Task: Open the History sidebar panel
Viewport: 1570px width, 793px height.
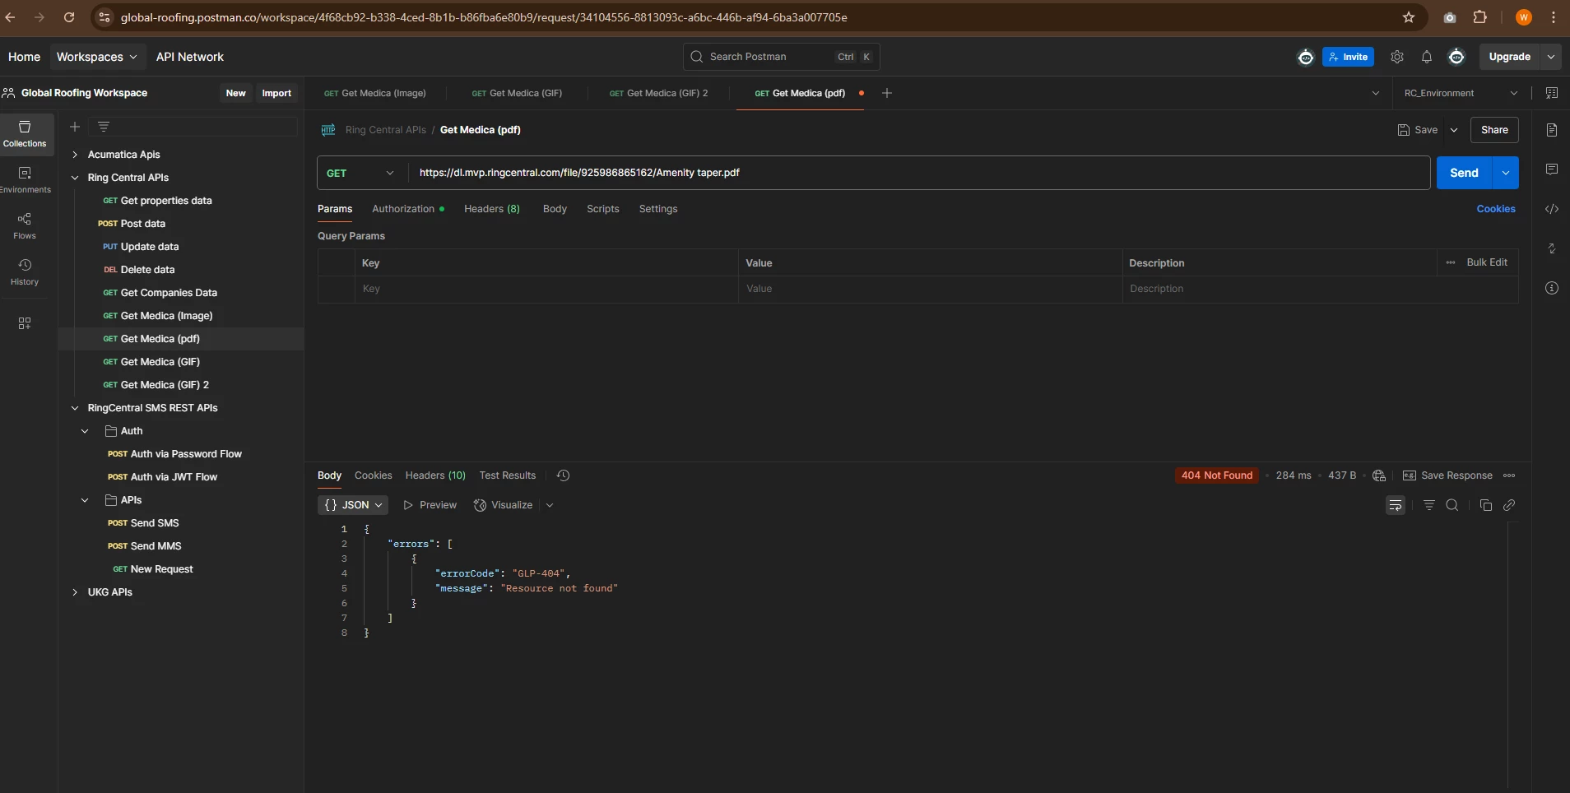Action: point(25,271)
